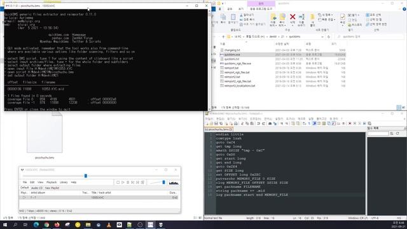Click the Windows Start button
Viewport: 407px width, 229px height.
pos(5,225)
